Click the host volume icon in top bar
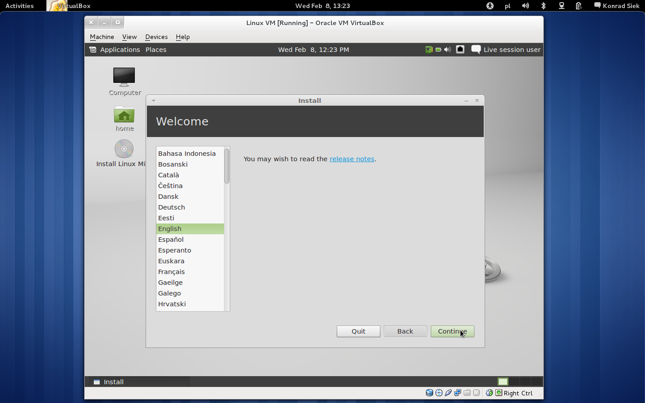 coord(525,6)
